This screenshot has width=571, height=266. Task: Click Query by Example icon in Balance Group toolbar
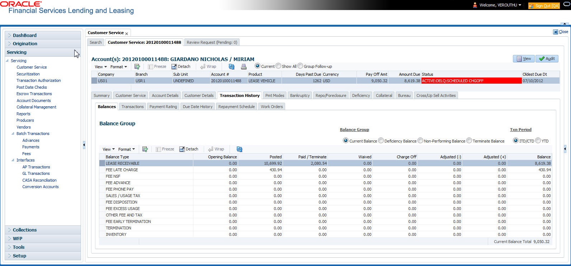pos(145,149)
